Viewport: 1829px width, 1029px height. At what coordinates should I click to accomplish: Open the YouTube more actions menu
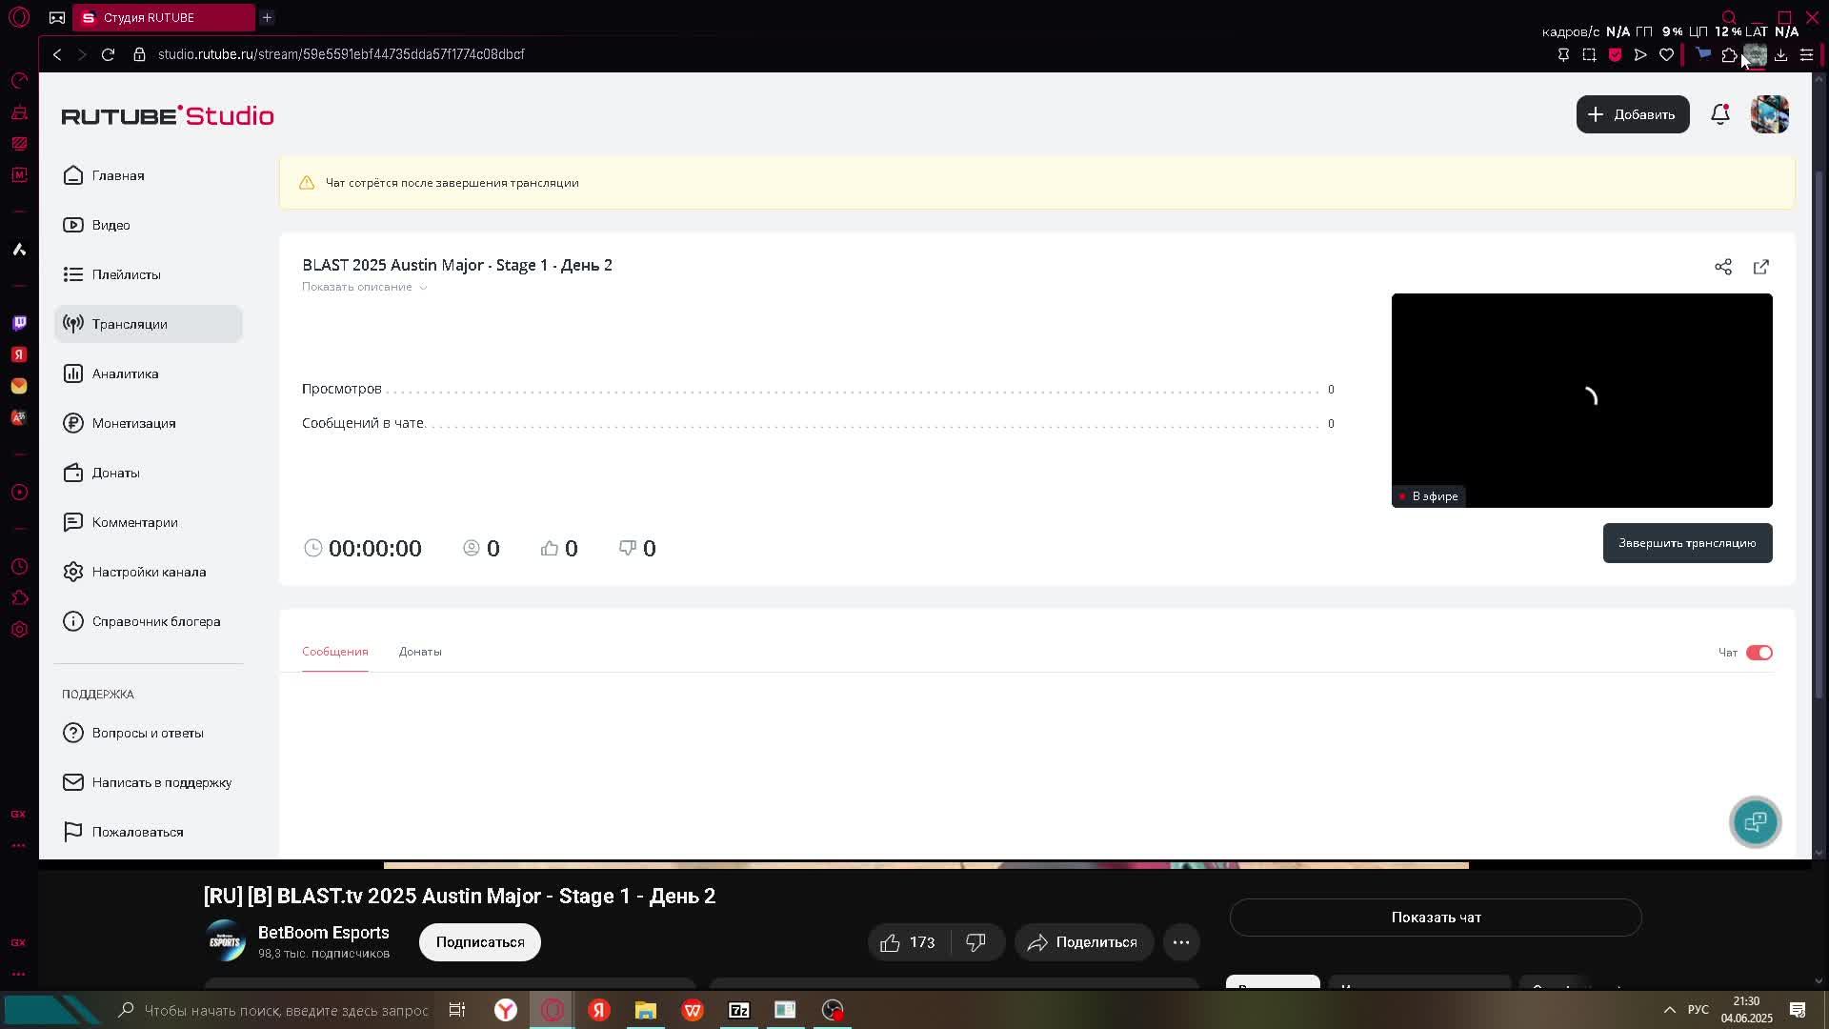tap(1181, 942)
